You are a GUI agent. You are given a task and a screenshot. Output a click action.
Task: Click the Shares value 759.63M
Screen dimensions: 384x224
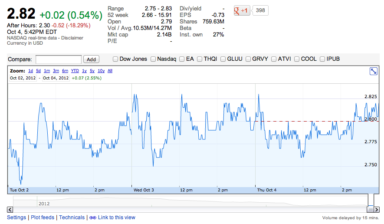pos(213,22)
